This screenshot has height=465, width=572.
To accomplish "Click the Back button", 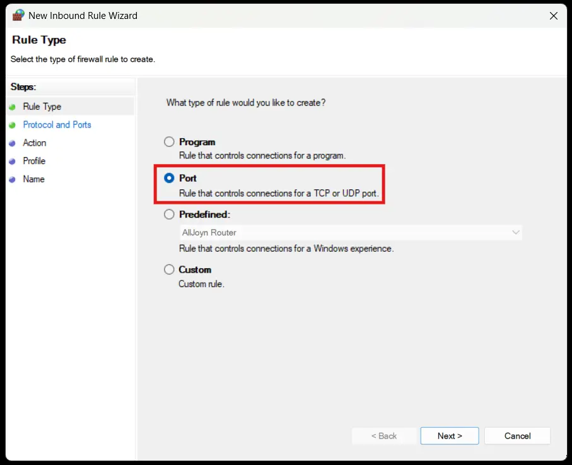I will (x=384, y=435).
